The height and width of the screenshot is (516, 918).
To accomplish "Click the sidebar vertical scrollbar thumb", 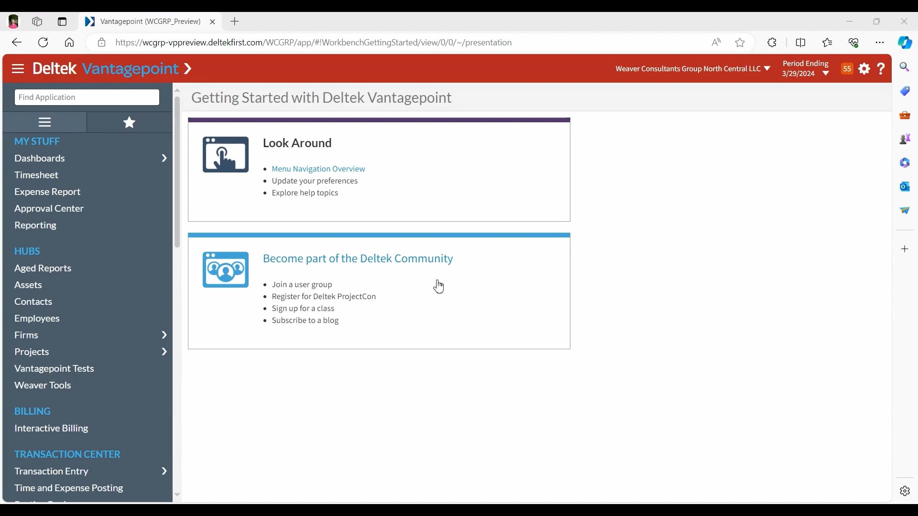I will (177, 172).
